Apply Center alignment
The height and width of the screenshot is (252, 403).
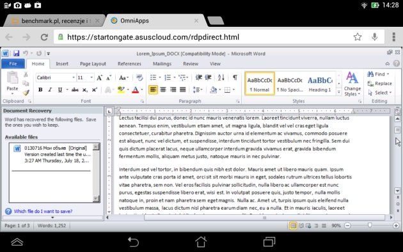pyautogui.click(x=163, y=90)
